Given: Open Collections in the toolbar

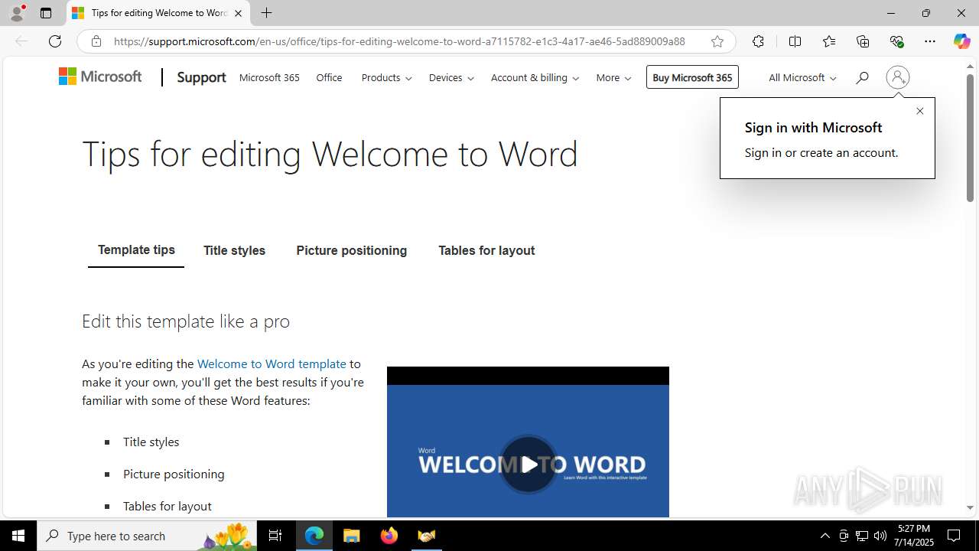Looking at the screenshot, I should [863, 41].
